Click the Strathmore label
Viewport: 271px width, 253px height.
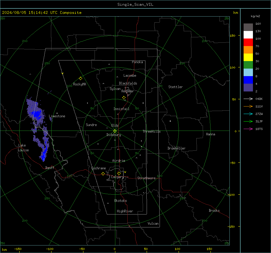(x=146, y=178)
